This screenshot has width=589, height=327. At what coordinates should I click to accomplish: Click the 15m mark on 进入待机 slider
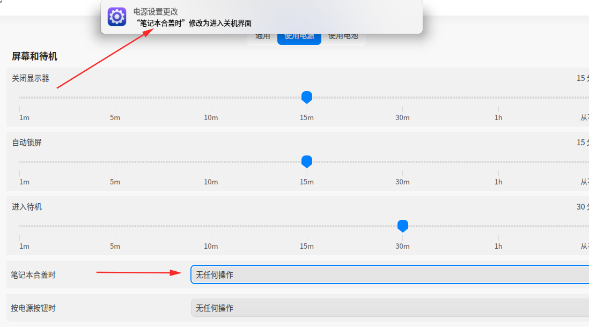306,246
